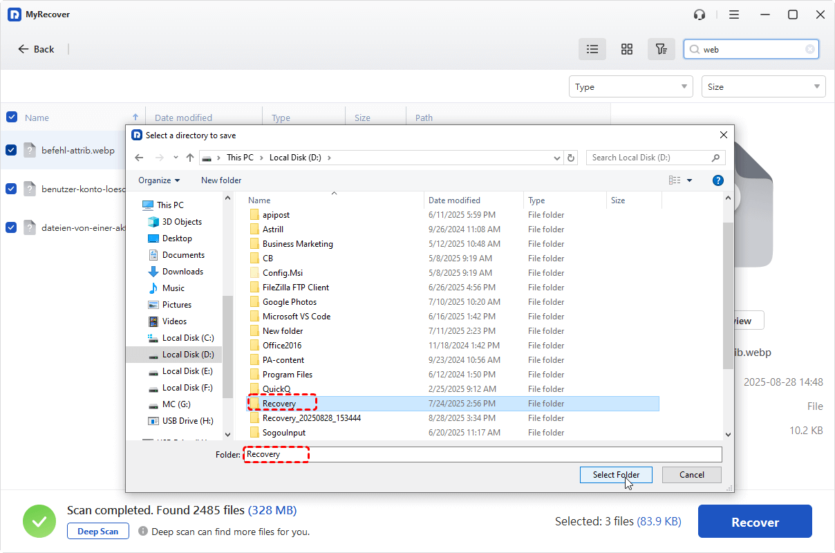The image size is (835, 553).
Task: Click the Name column sort arrow in MyRecover
Action: [135, 118]
